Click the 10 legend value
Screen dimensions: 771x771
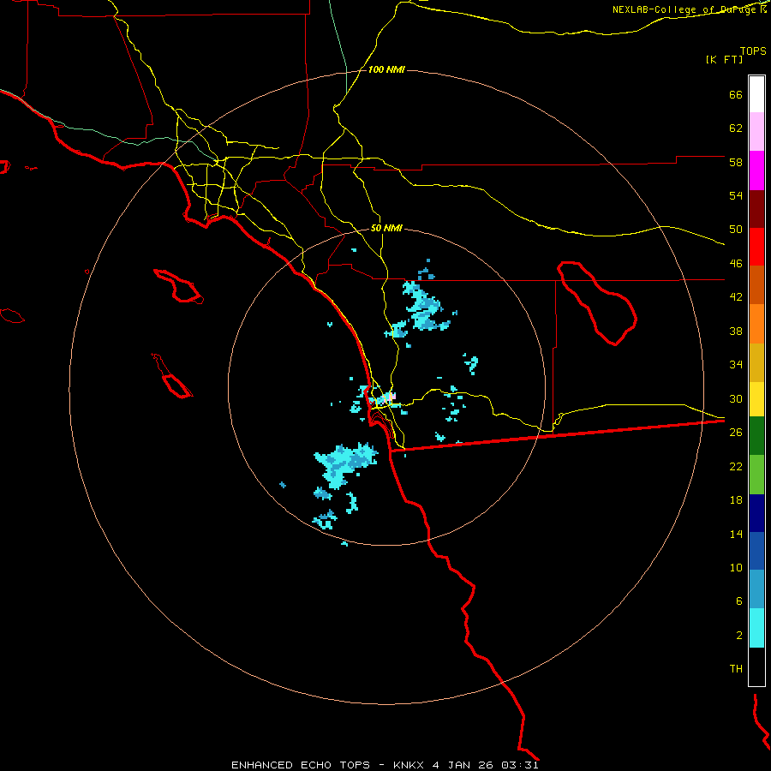[x=736, y=567]
